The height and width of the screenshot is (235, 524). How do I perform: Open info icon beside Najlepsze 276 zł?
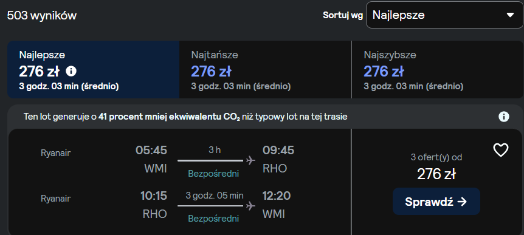(x=71, y=71)
